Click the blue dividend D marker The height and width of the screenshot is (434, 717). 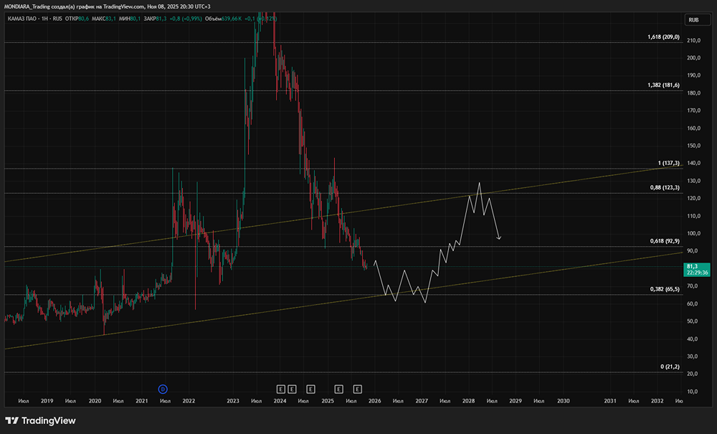click(163, 389)
